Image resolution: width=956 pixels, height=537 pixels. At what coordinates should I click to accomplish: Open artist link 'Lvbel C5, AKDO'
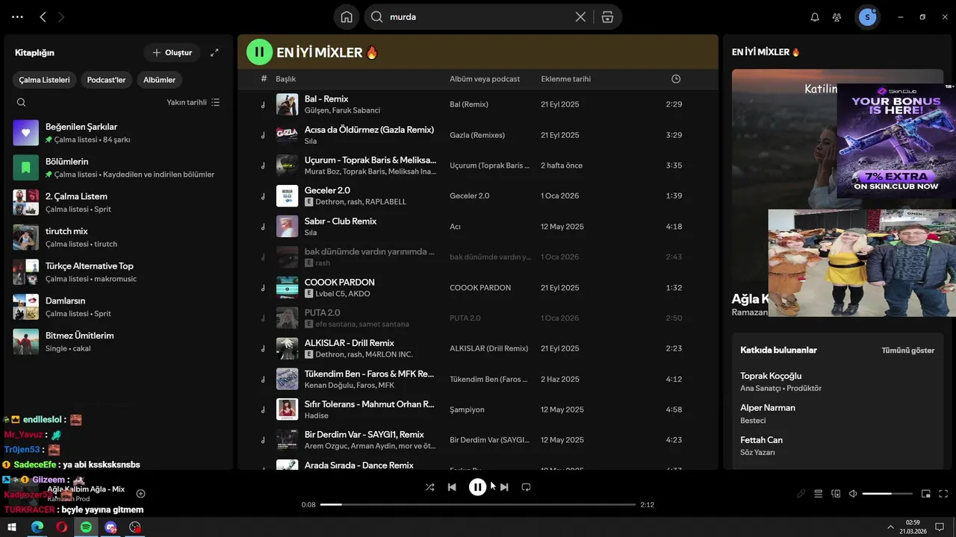point(342,294)
